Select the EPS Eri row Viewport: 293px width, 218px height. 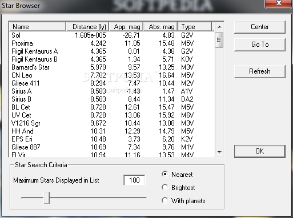pyautogui.click(x=112, y=139)
